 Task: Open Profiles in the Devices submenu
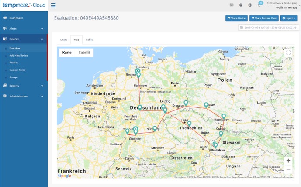[x=14, y=63]
